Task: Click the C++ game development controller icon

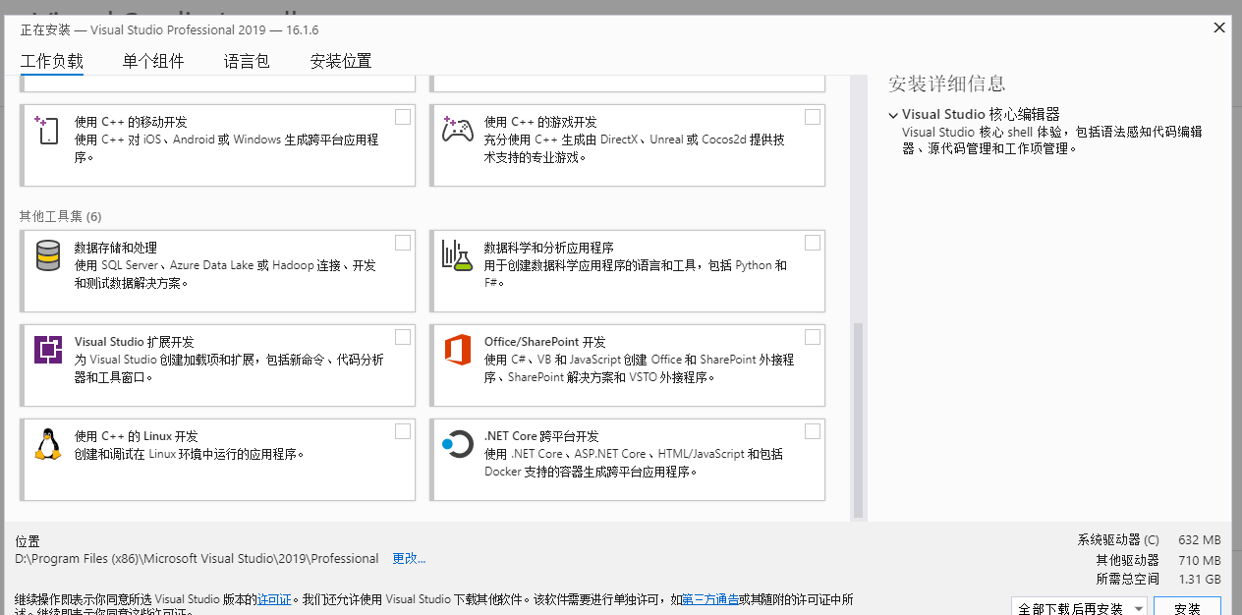Action: click(x=457, y=129)
